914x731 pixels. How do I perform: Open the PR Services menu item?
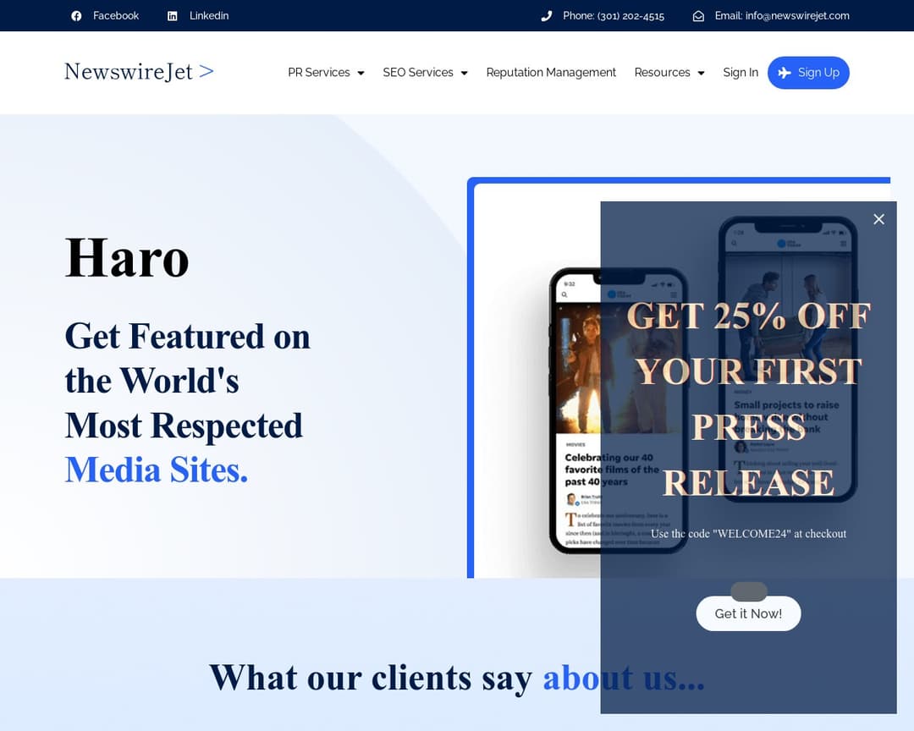[x=318, y=73]
